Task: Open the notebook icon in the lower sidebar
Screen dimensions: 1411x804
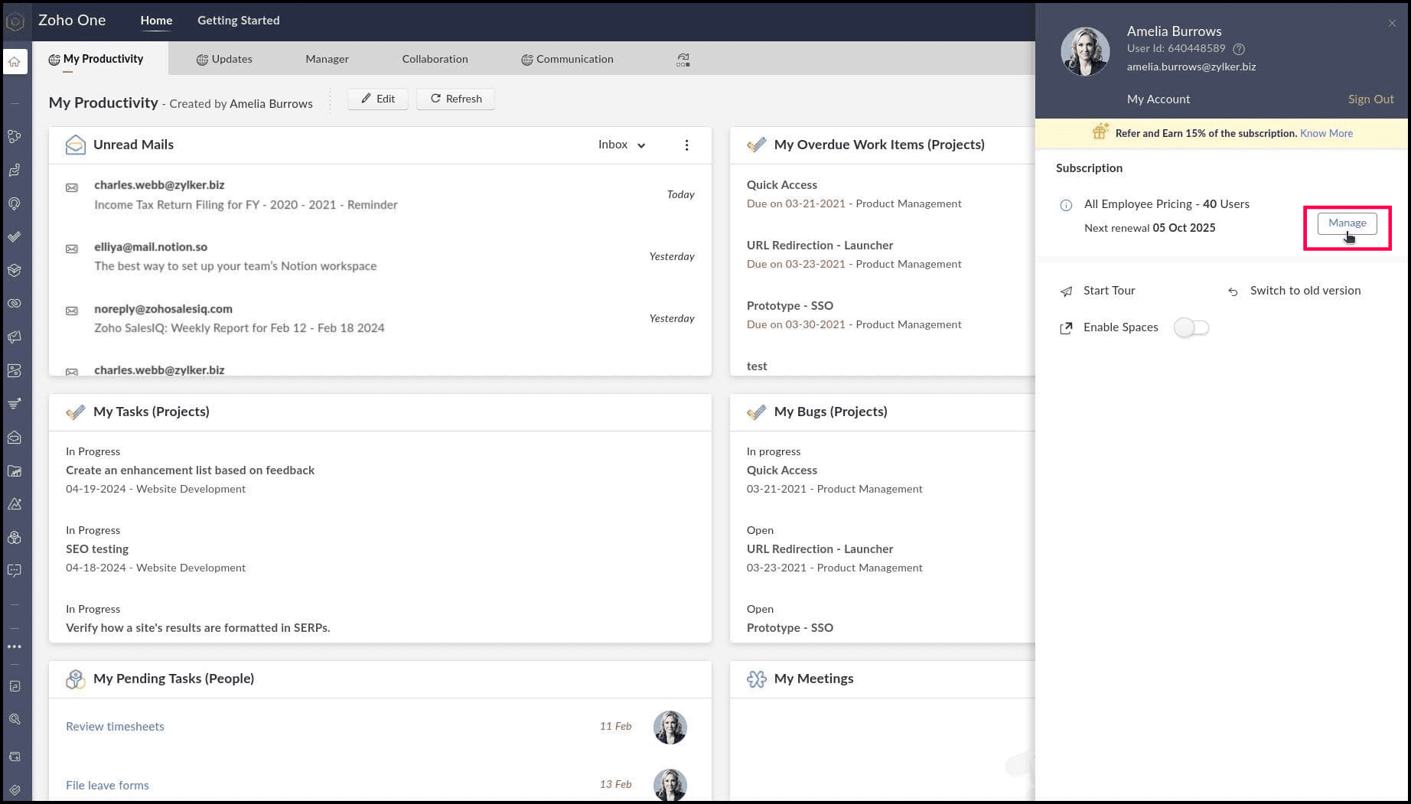Action: click(15, 686)
